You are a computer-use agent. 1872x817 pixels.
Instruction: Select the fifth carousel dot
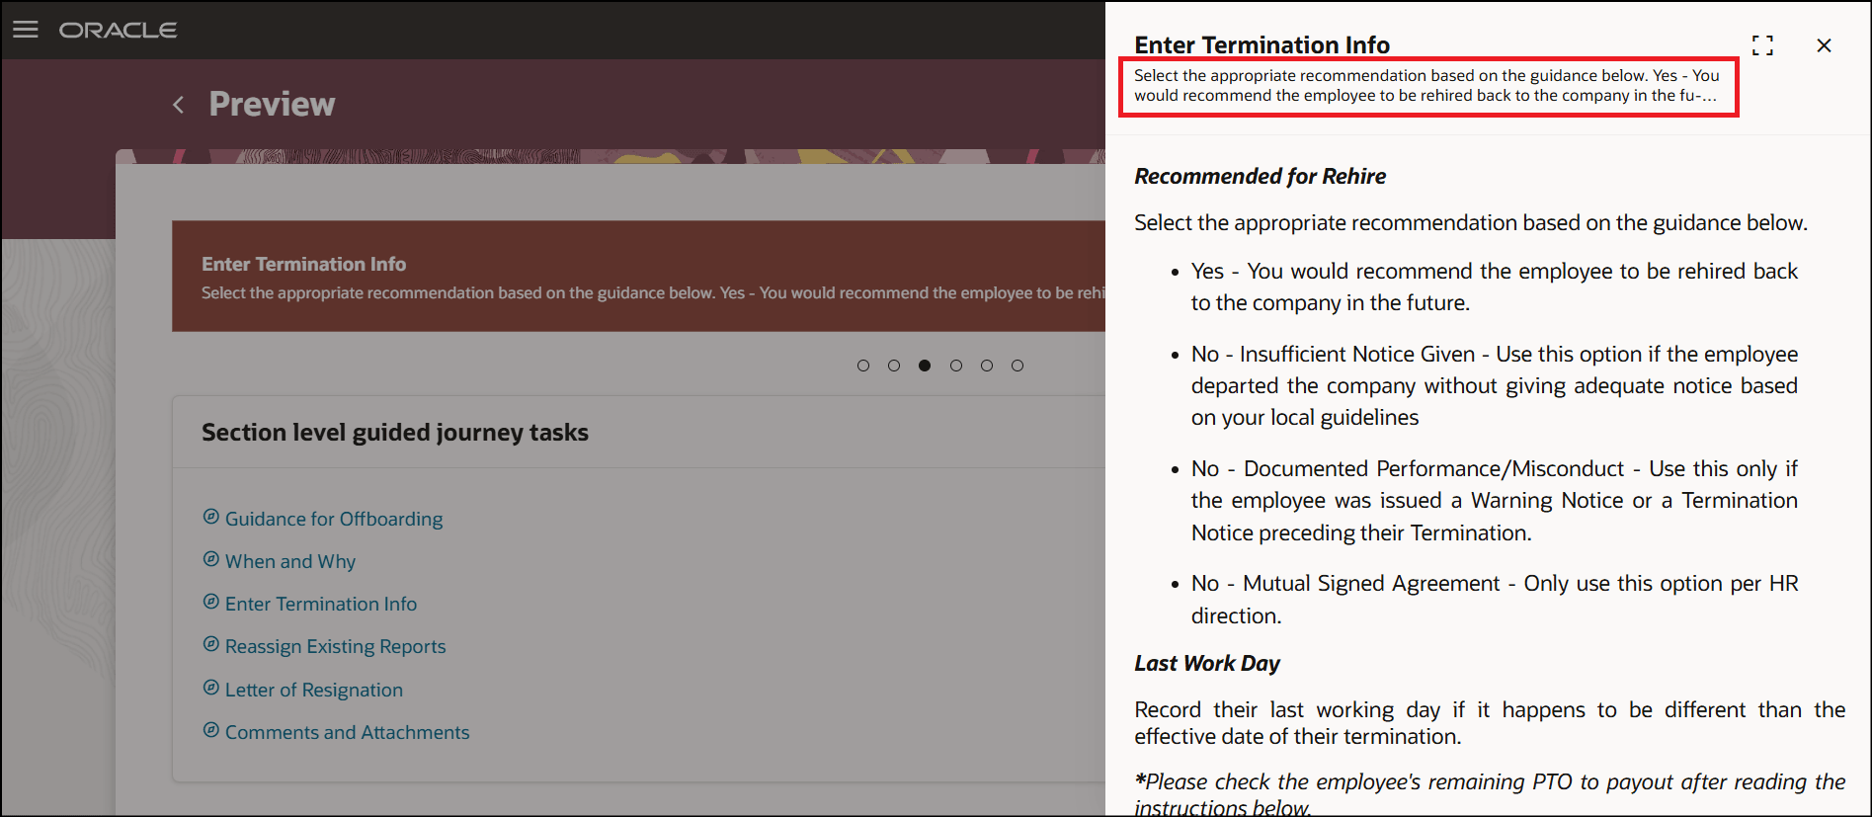click(987, 366)
